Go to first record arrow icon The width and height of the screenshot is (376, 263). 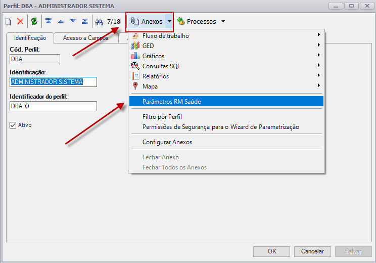[49, 21]
